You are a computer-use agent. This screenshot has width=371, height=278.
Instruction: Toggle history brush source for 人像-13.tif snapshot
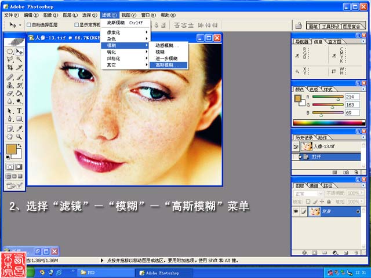click(x=296, y=147)
